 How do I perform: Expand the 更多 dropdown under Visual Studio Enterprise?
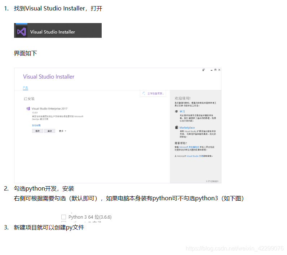click(x=63, y=131)
